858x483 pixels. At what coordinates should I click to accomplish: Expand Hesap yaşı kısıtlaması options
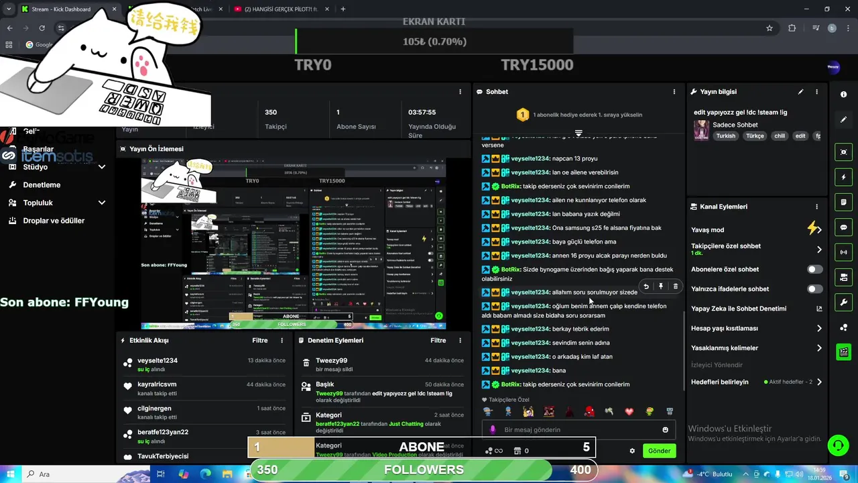click(819, 329)
